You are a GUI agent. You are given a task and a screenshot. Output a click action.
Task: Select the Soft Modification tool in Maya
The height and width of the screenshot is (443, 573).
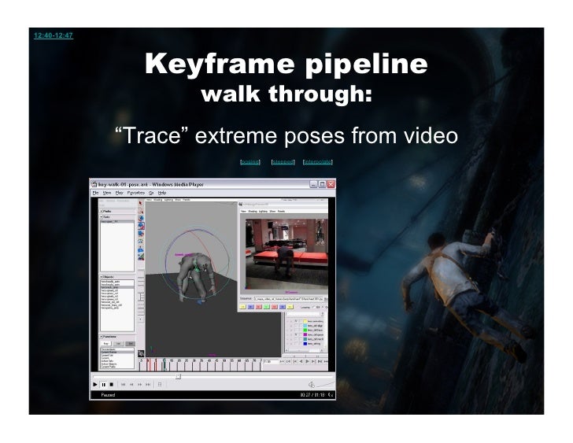click(x=141, y=249)
